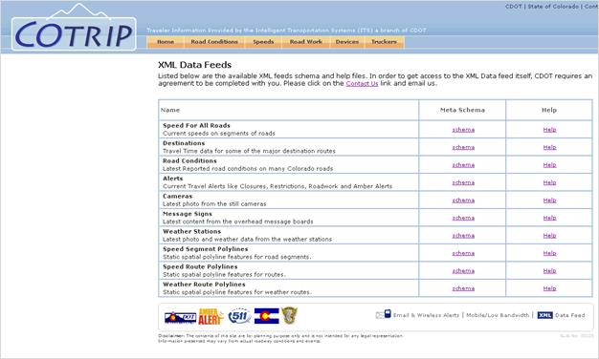The height and width of the screenshot is (359, 599).
Task: Click the XML Data Feeds heading
Action: (195, 65)
